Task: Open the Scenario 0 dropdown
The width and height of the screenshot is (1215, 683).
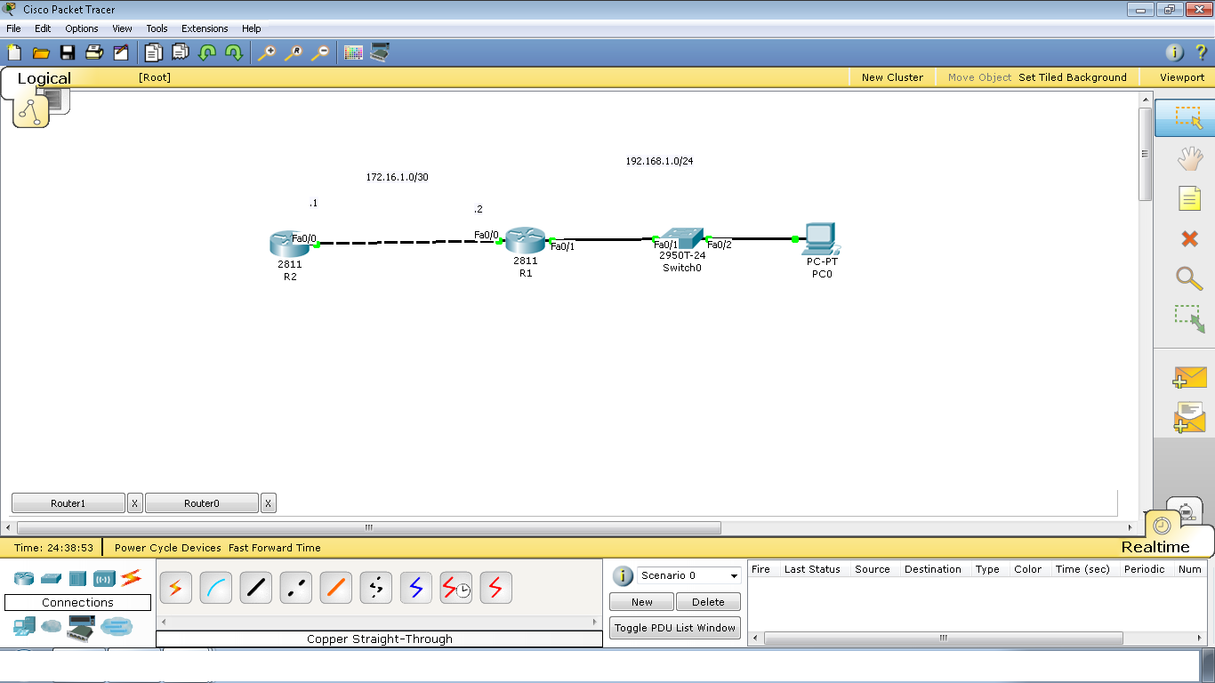Action: 688,575
